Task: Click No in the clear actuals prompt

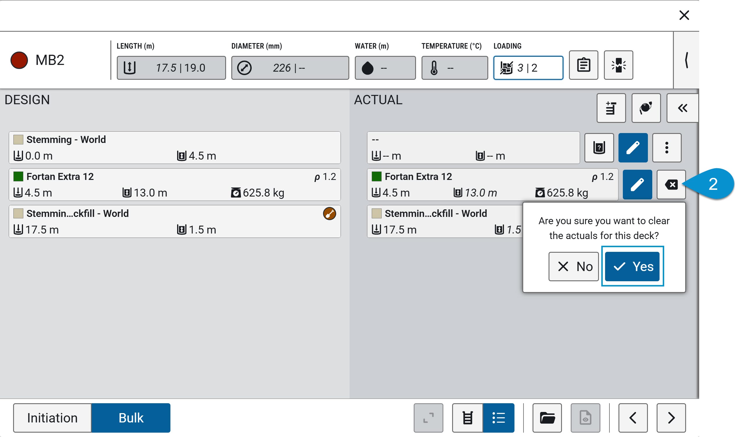Action: pos(573,266)
